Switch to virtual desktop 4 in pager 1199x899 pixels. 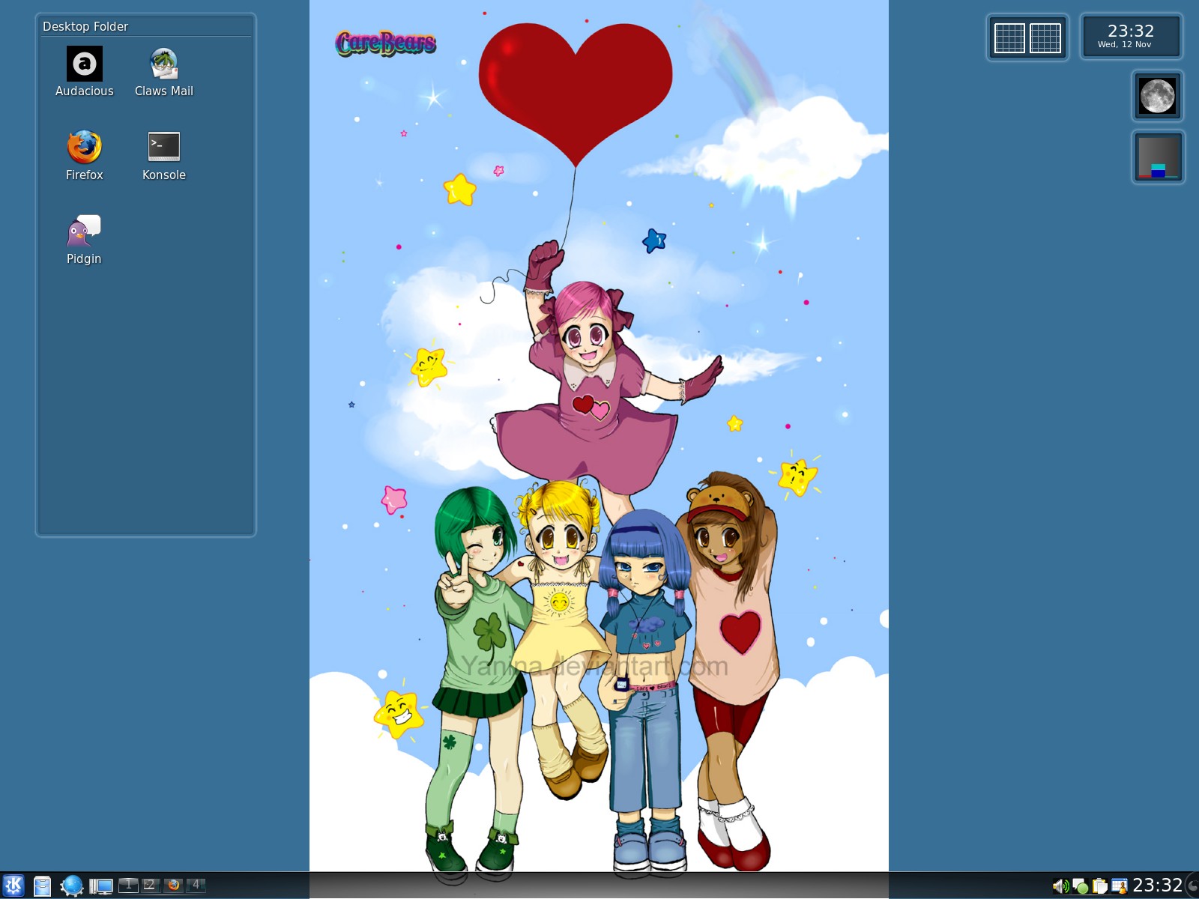pos(196,885)
